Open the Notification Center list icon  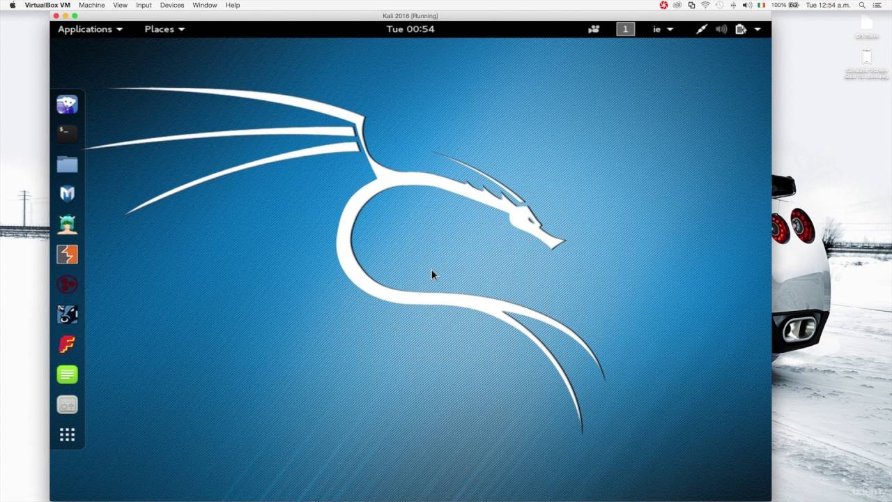[877, 5]
